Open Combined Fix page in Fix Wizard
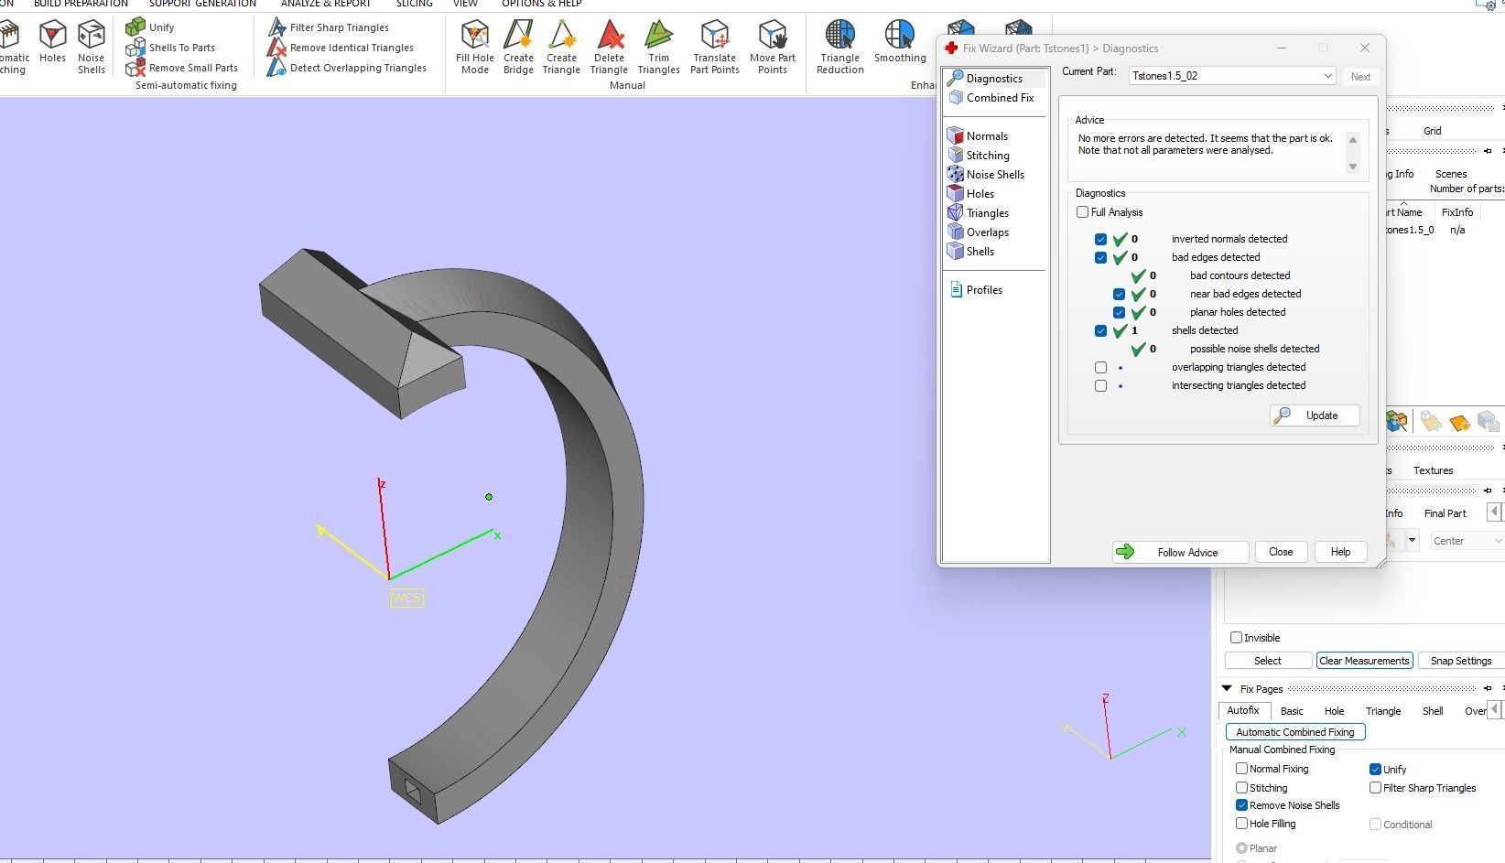This screenshot has height=863, width=1505. pos(991,98)
